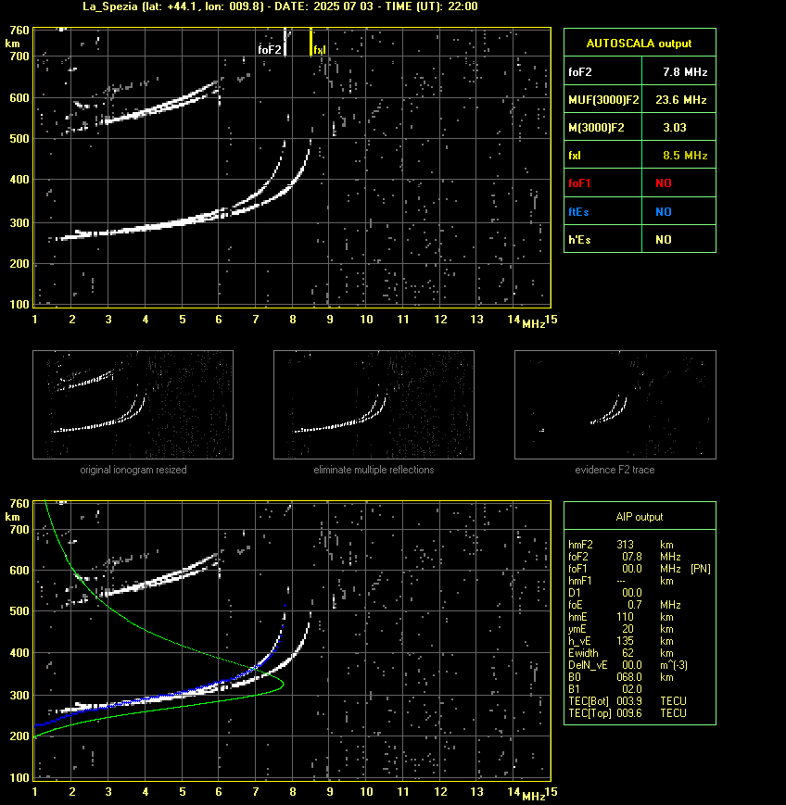Click the DelN_vE value '00.0'
The height and width of the screenshot is (805, 786).
[632, 665]
